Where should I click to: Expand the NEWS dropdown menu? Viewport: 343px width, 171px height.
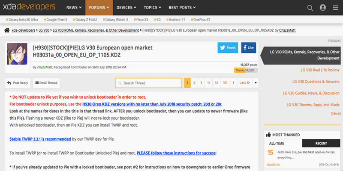click(75, 7)
